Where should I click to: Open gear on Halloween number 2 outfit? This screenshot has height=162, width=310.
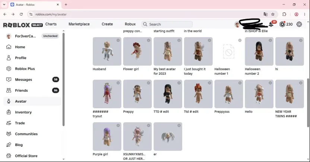(270, 40)
